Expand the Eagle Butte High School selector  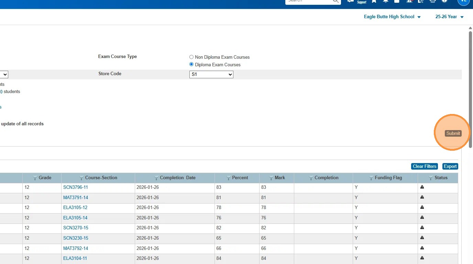pyautogui.click(x=392, y=17)
